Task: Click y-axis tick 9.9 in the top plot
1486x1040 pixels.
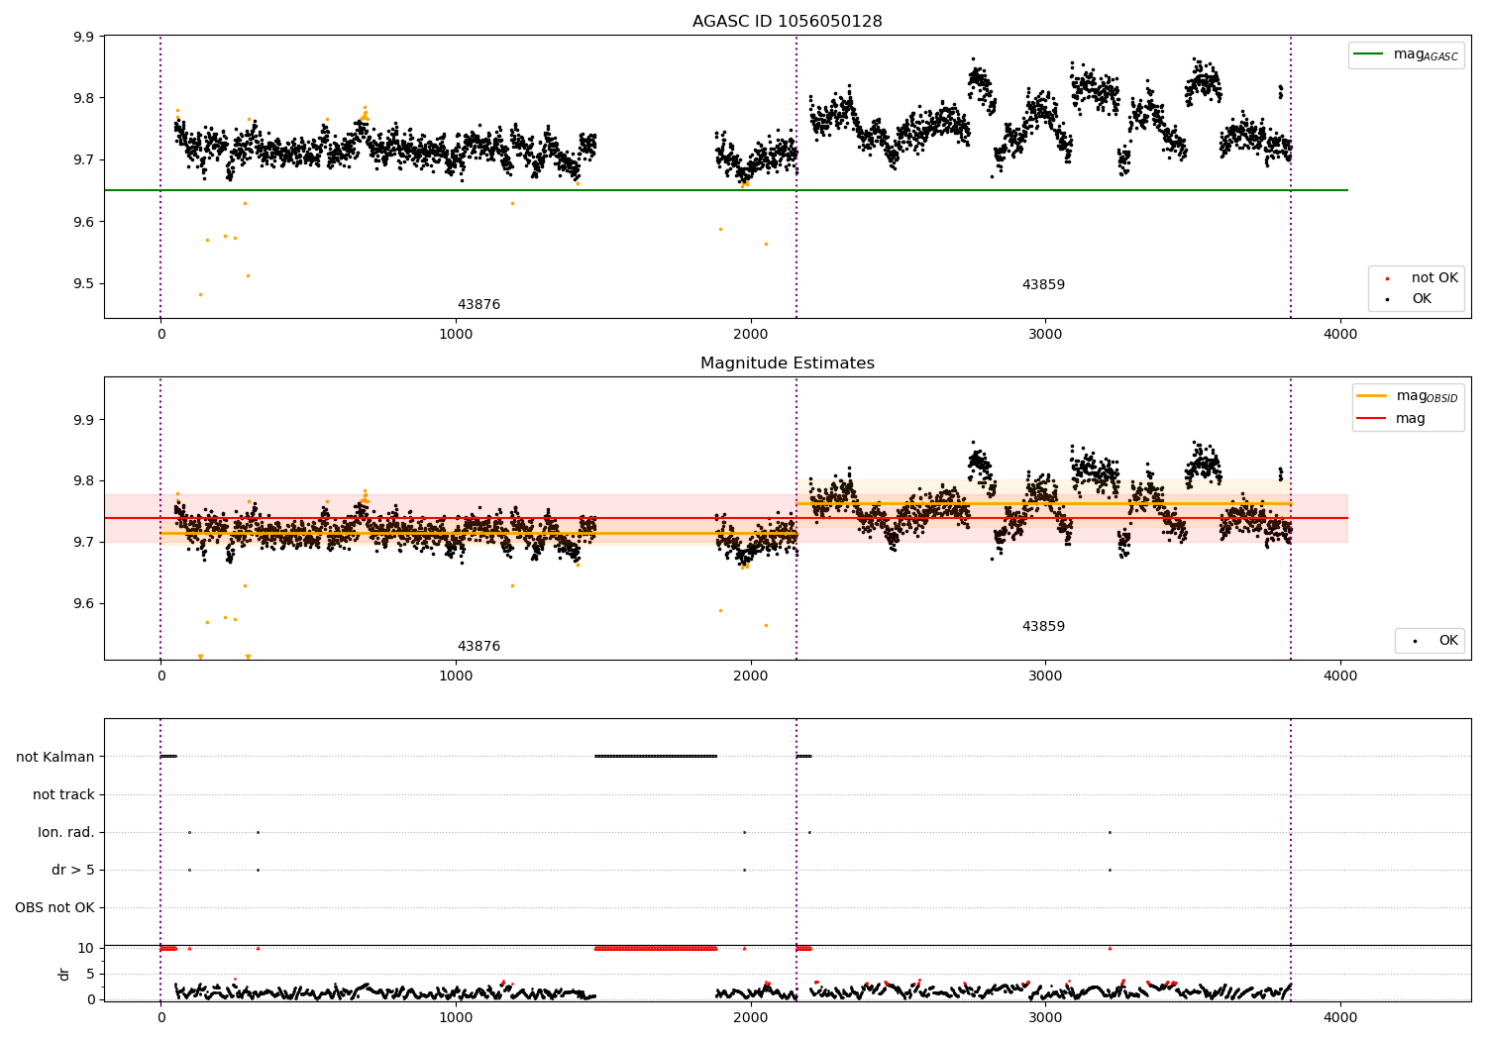Action: point(84,37)
